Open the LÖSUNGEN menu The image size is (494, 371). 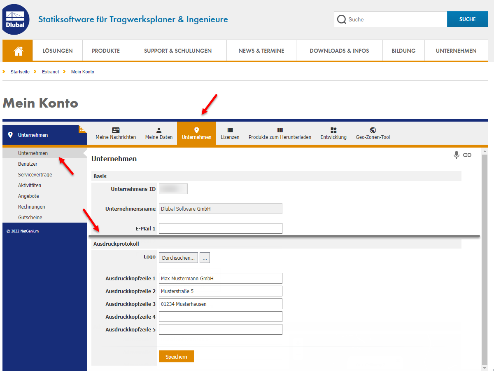tap(57, 50)
